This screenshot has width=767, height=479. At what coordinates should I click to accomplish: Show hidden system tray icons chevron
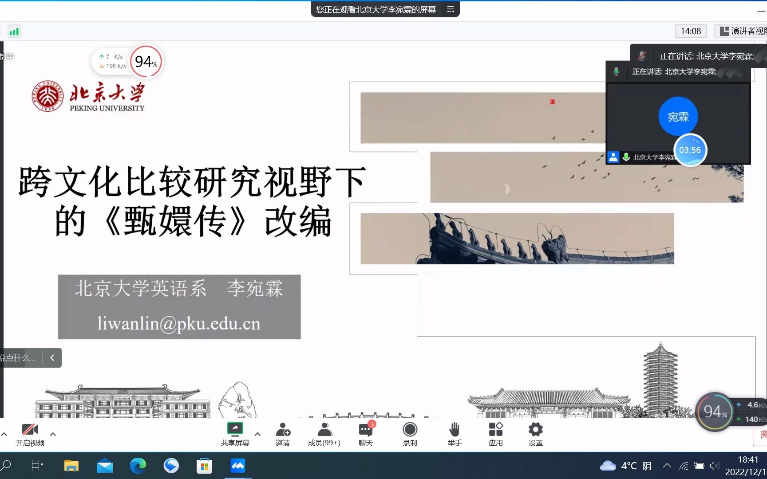point(667,466)
